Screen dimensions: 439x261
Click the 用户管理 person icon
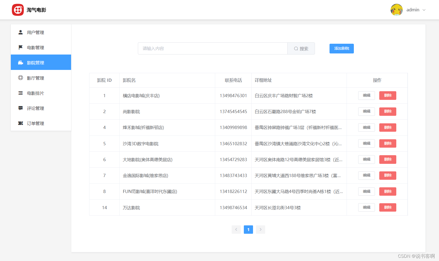(21, 32)
